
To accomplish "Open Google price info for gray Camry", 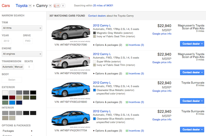I will tap(162, 34).
